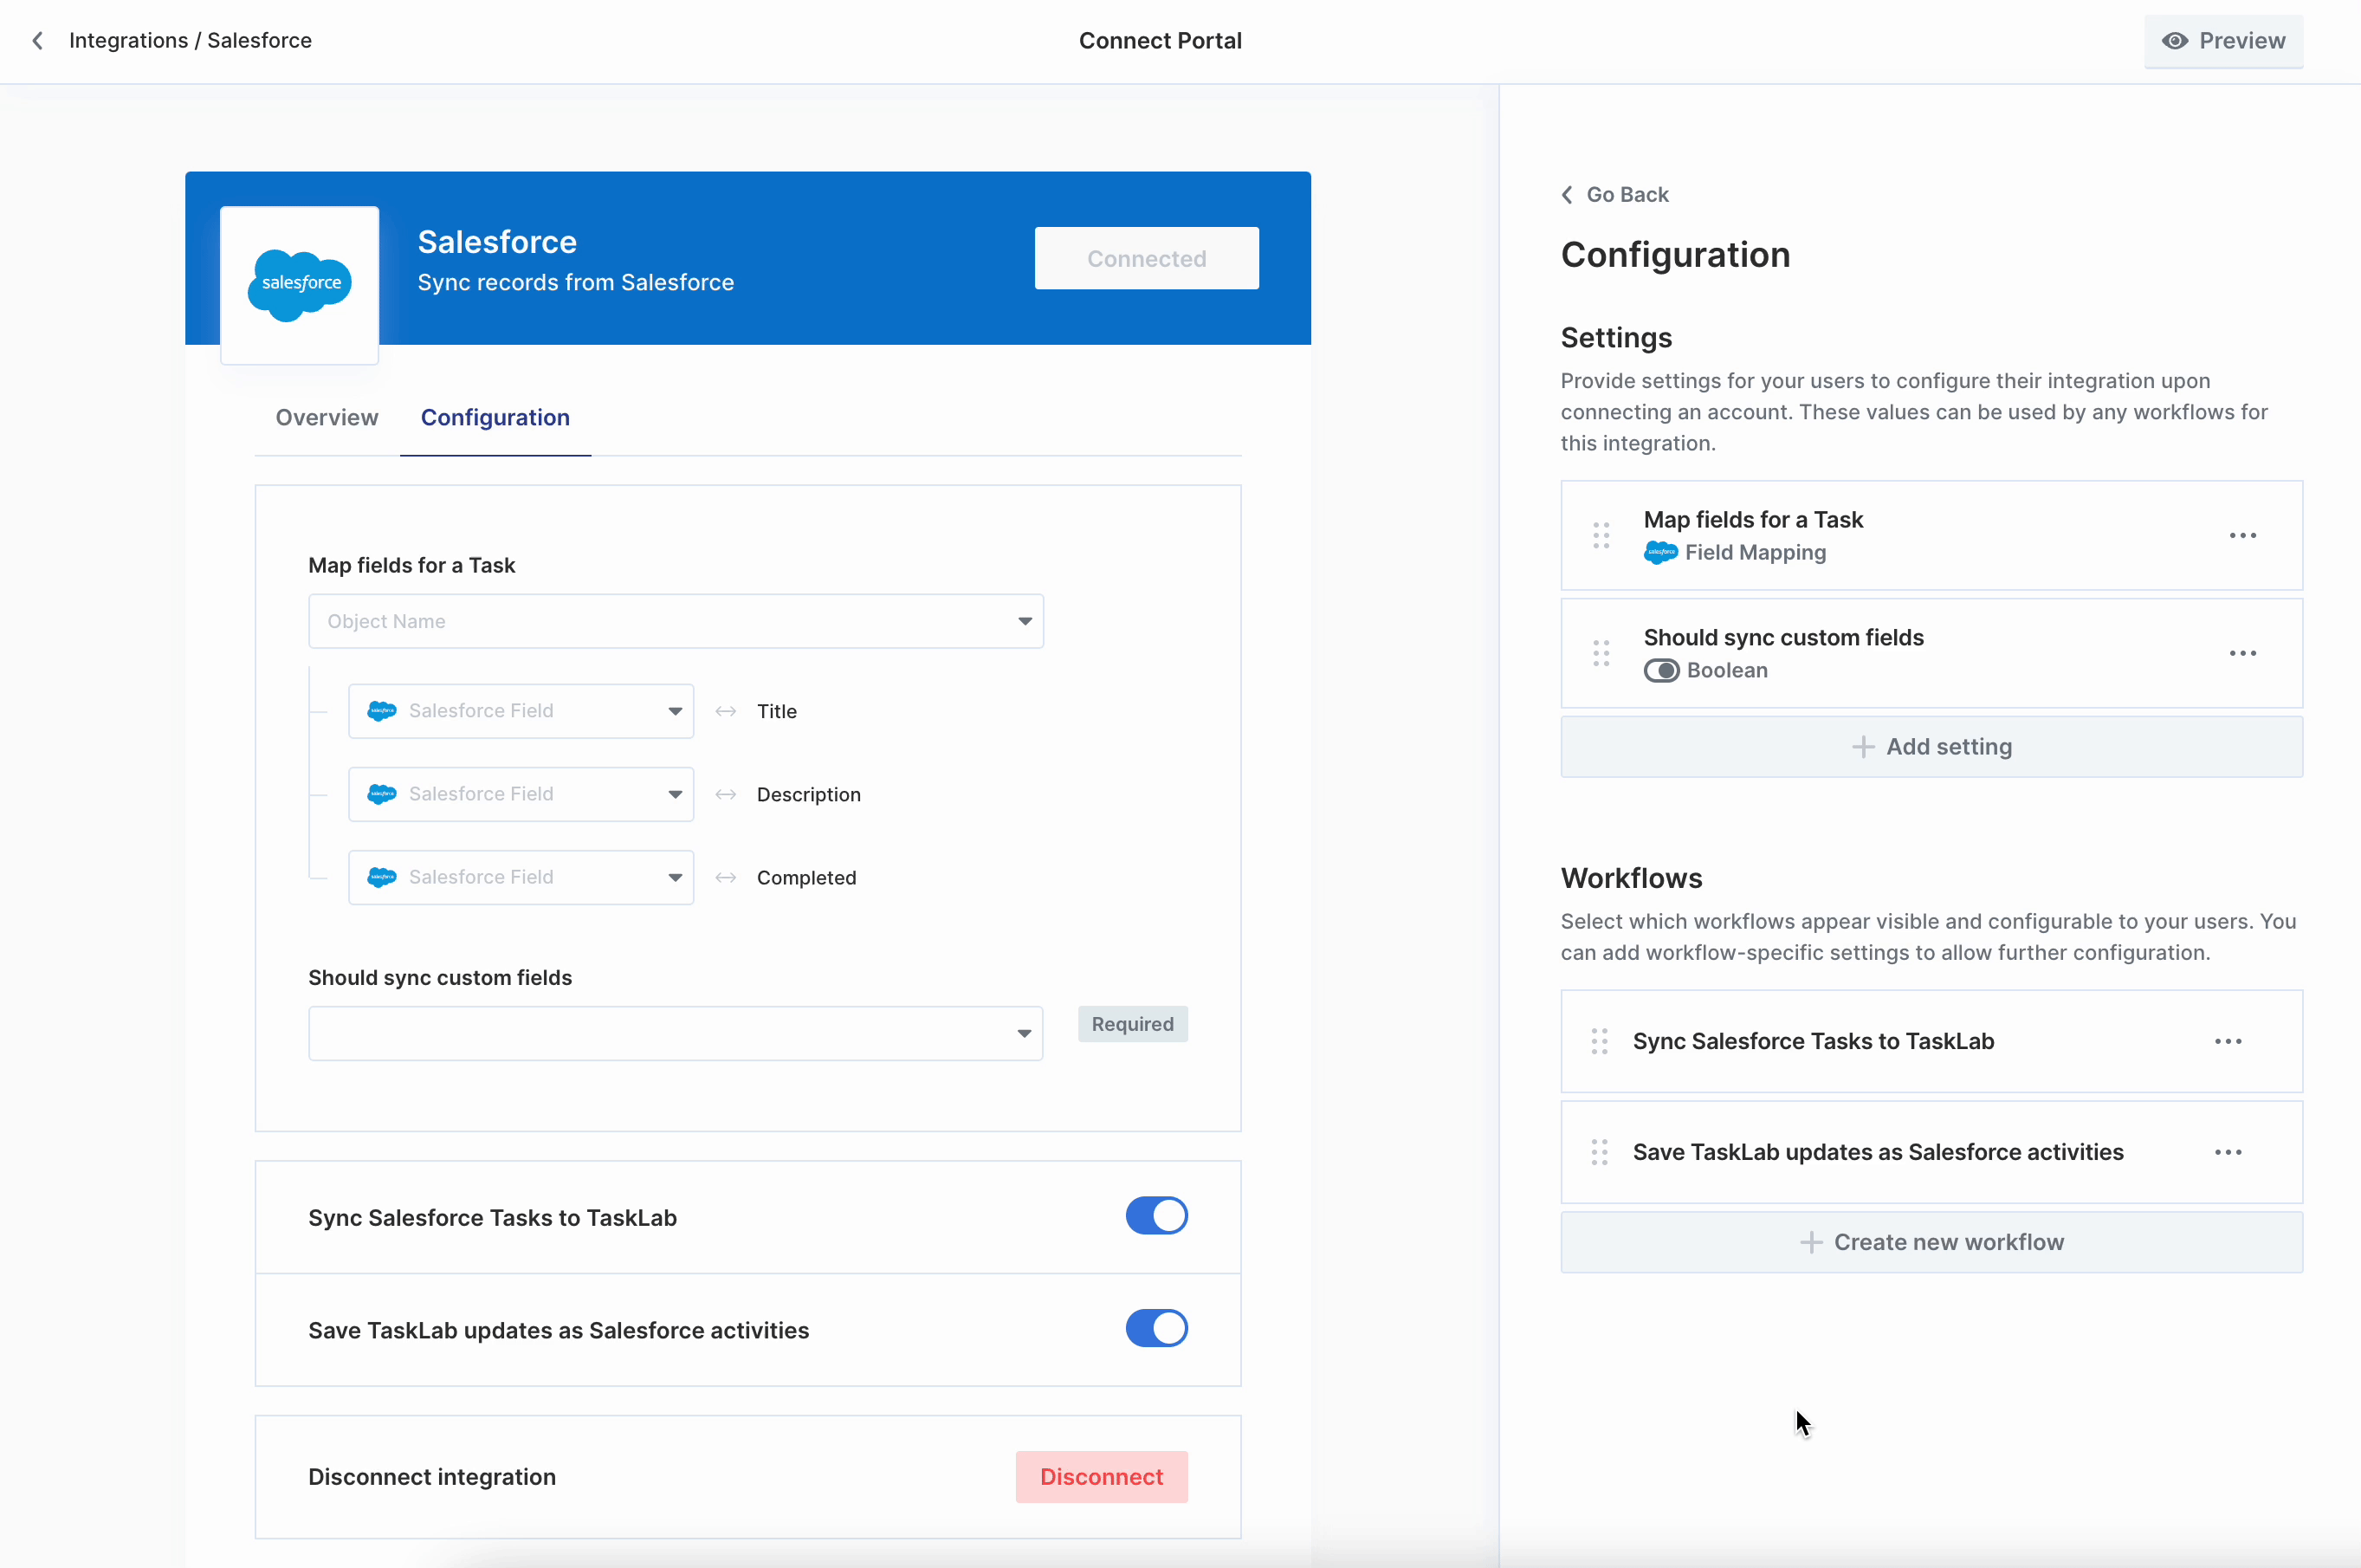Switch to the Overview tab

[x=327, y=418]
